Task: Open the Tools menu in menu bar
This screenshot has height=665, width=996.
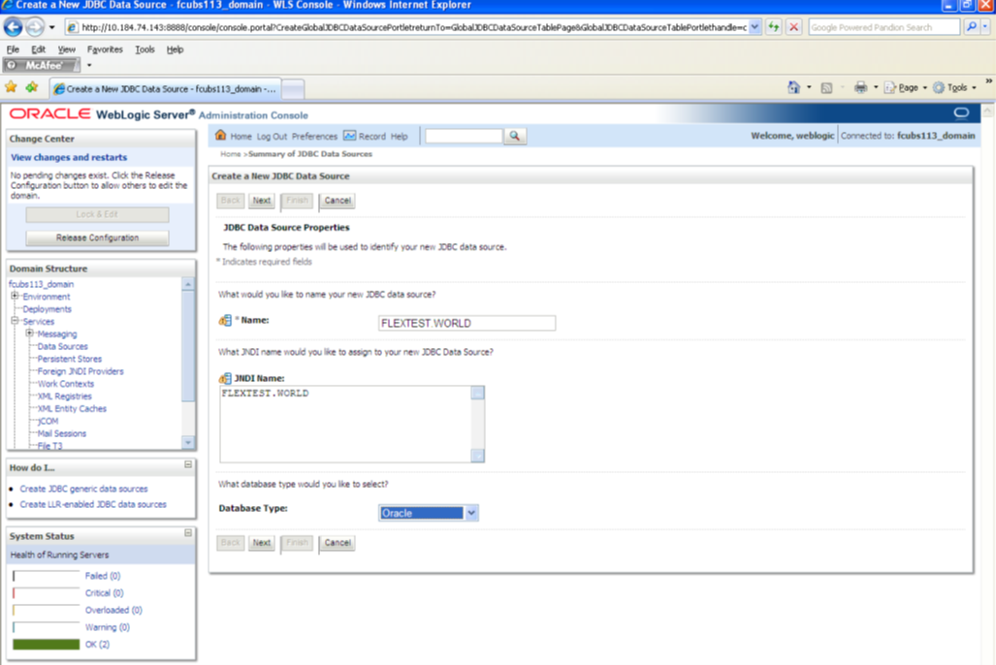Action: pos(145,48)
